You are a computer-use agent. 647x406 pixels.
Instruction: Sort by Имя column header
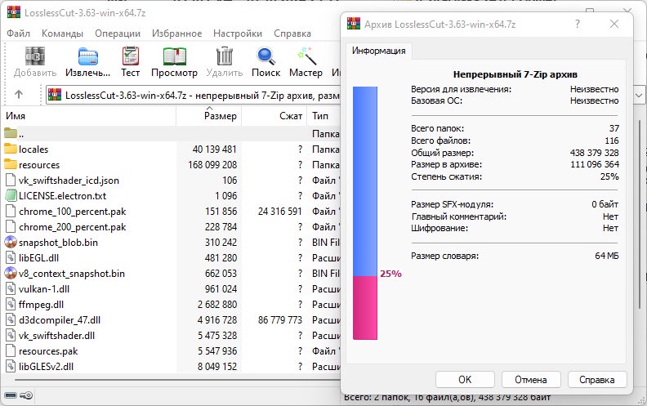(89, 116)
